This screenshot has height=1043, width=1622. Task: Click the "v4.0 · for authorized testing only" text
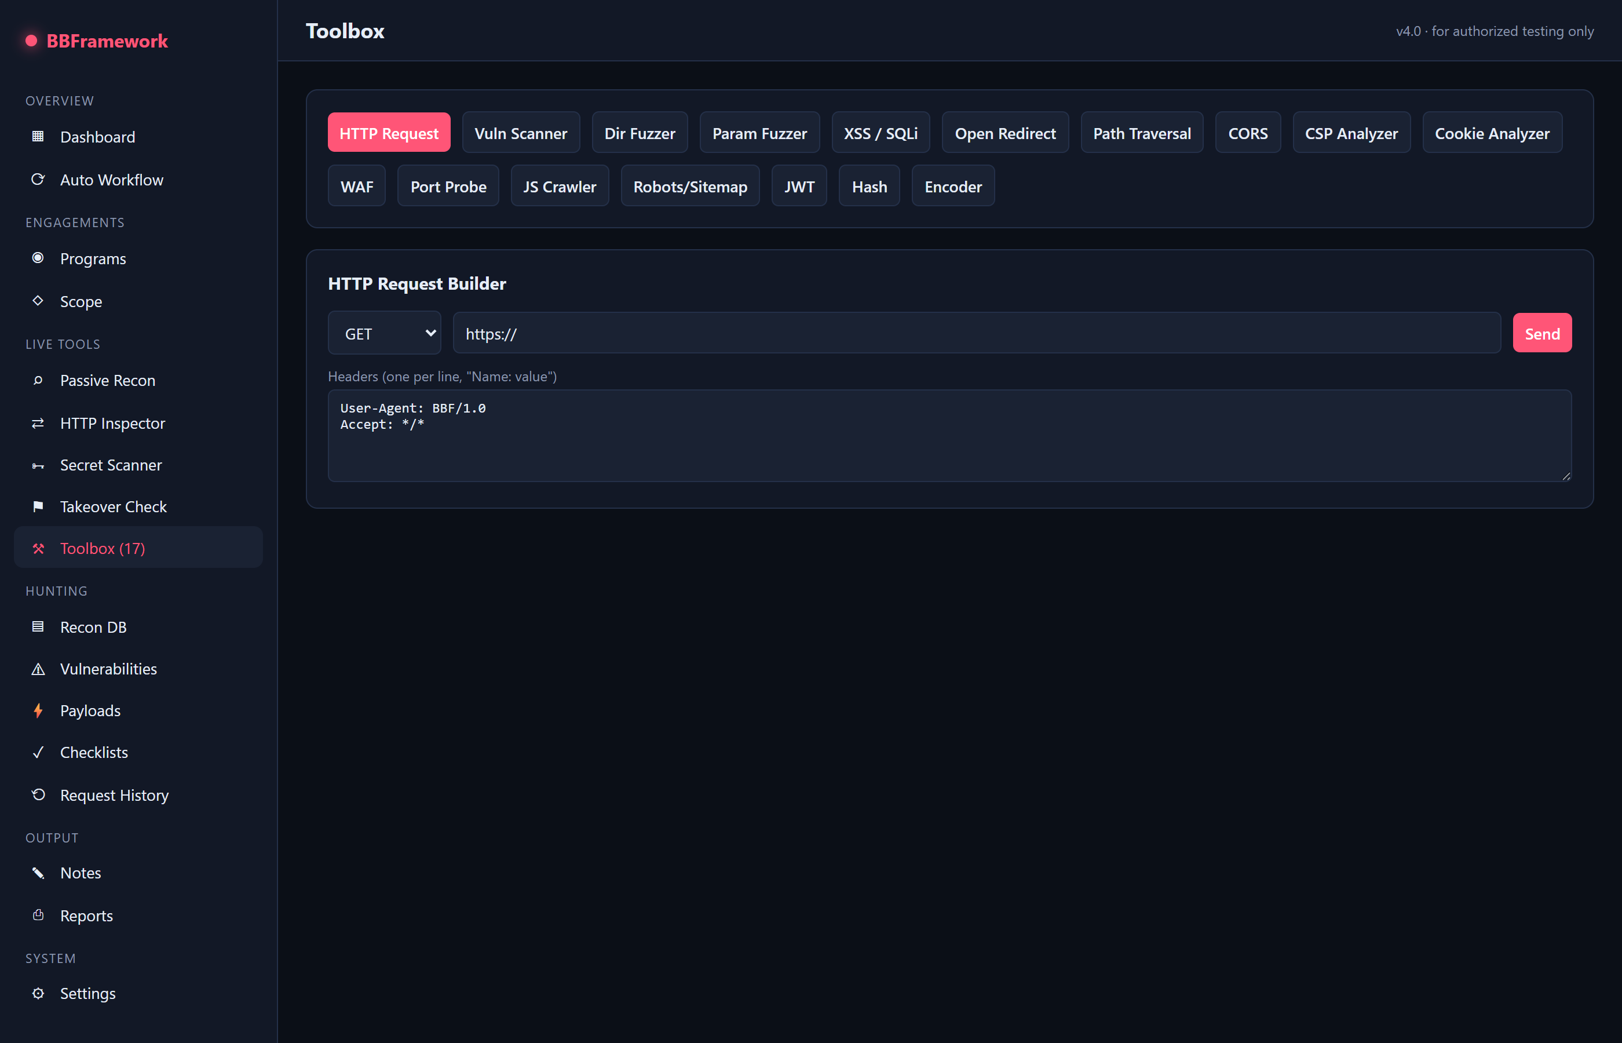click(1495, 31)
